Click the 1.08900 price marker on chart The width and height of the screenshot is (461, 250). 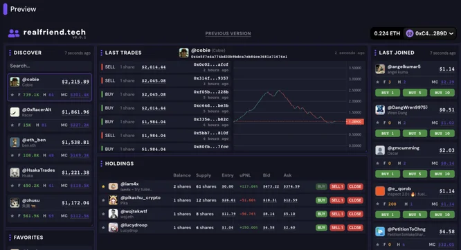tap(355, 121)
